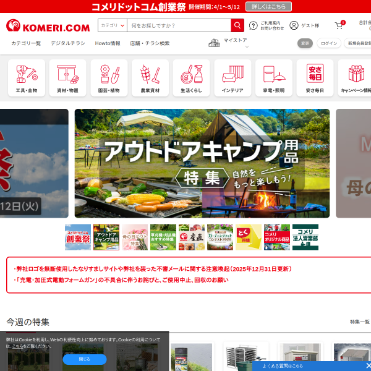Open the 安さ毎日 category tile
This screenshot has width=371, height=371.
[x=315, y=78]
